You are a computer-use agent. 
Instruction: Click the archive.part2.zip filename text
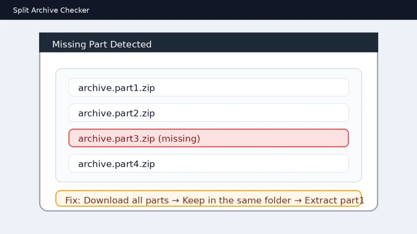point(116,113)
